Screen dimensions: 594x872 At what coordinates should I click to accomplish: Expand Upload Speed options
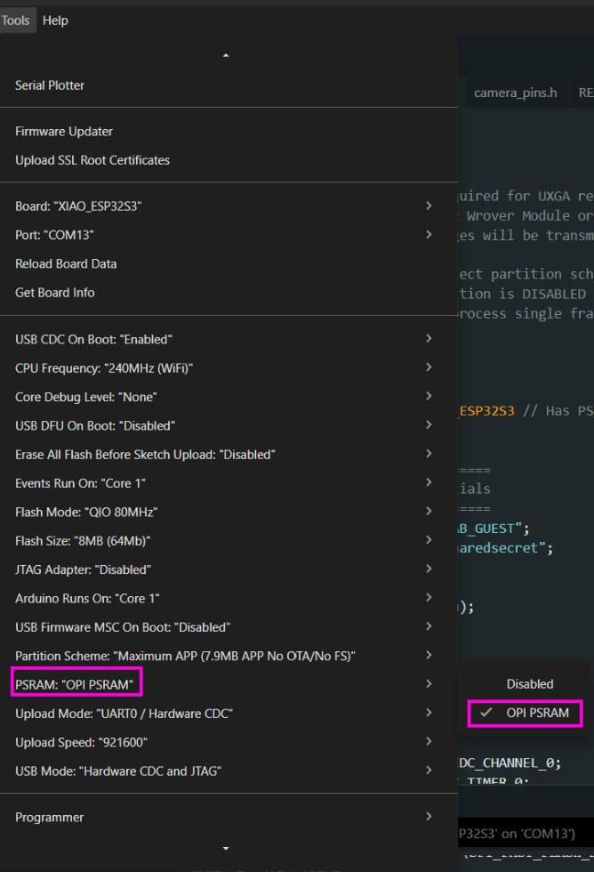click(229, 742)
